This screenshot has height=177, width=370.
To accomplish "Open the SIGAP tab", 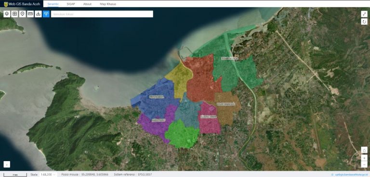I will (x=70, y=4).
